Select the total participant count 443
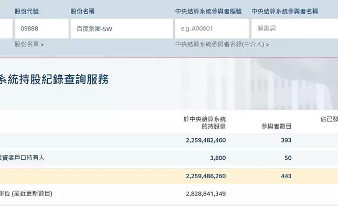The width and height of the screenshot is (338, 206). point(286,176)
